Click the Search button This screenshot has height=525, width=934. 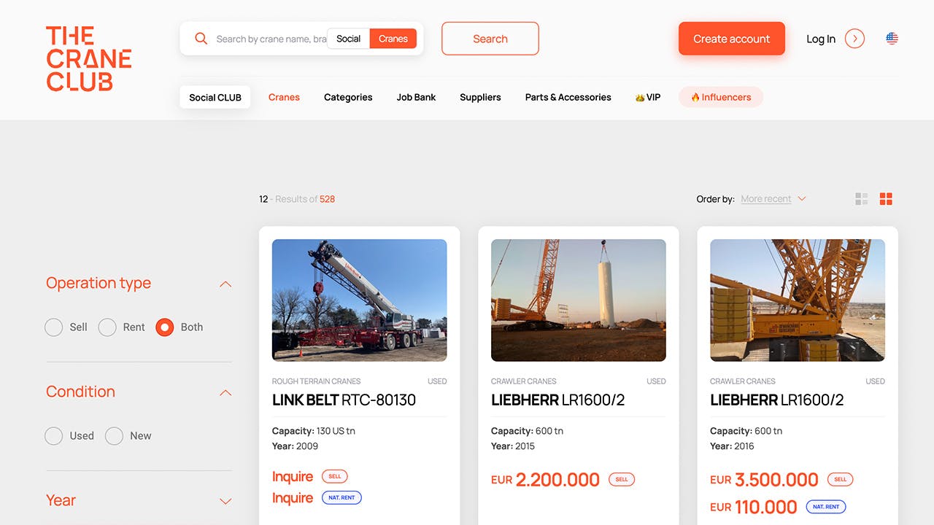pyautogui.click(x=490, y=39)
